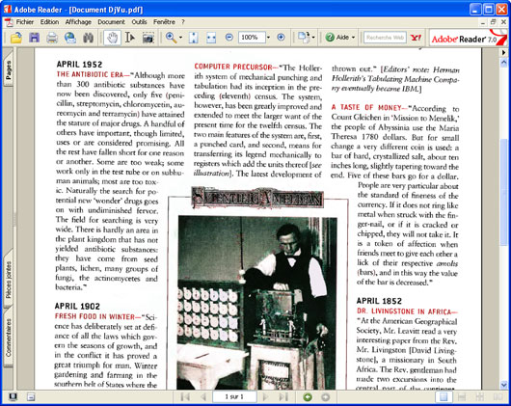Viewport: 511px width, 406px height.
Task: Go to last page button
Action: 283,397
